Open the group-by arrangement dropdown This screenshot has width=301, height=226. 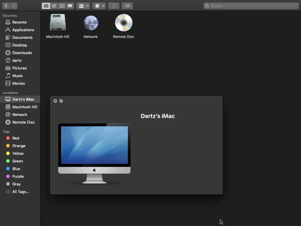pos(83,6)
